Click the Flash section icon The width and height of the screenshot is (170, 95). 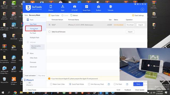point(28,20)
